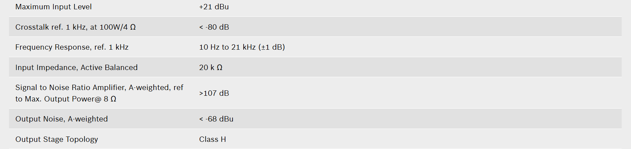Select the >107 dB value
Screen dimensions: 631x149
point(214,93)
